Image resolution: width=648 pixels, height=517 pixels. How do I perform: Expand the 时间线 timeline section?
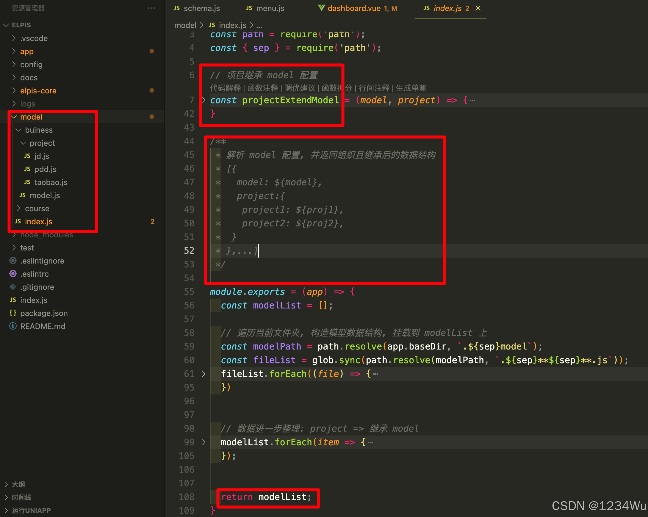click(6, 497)
